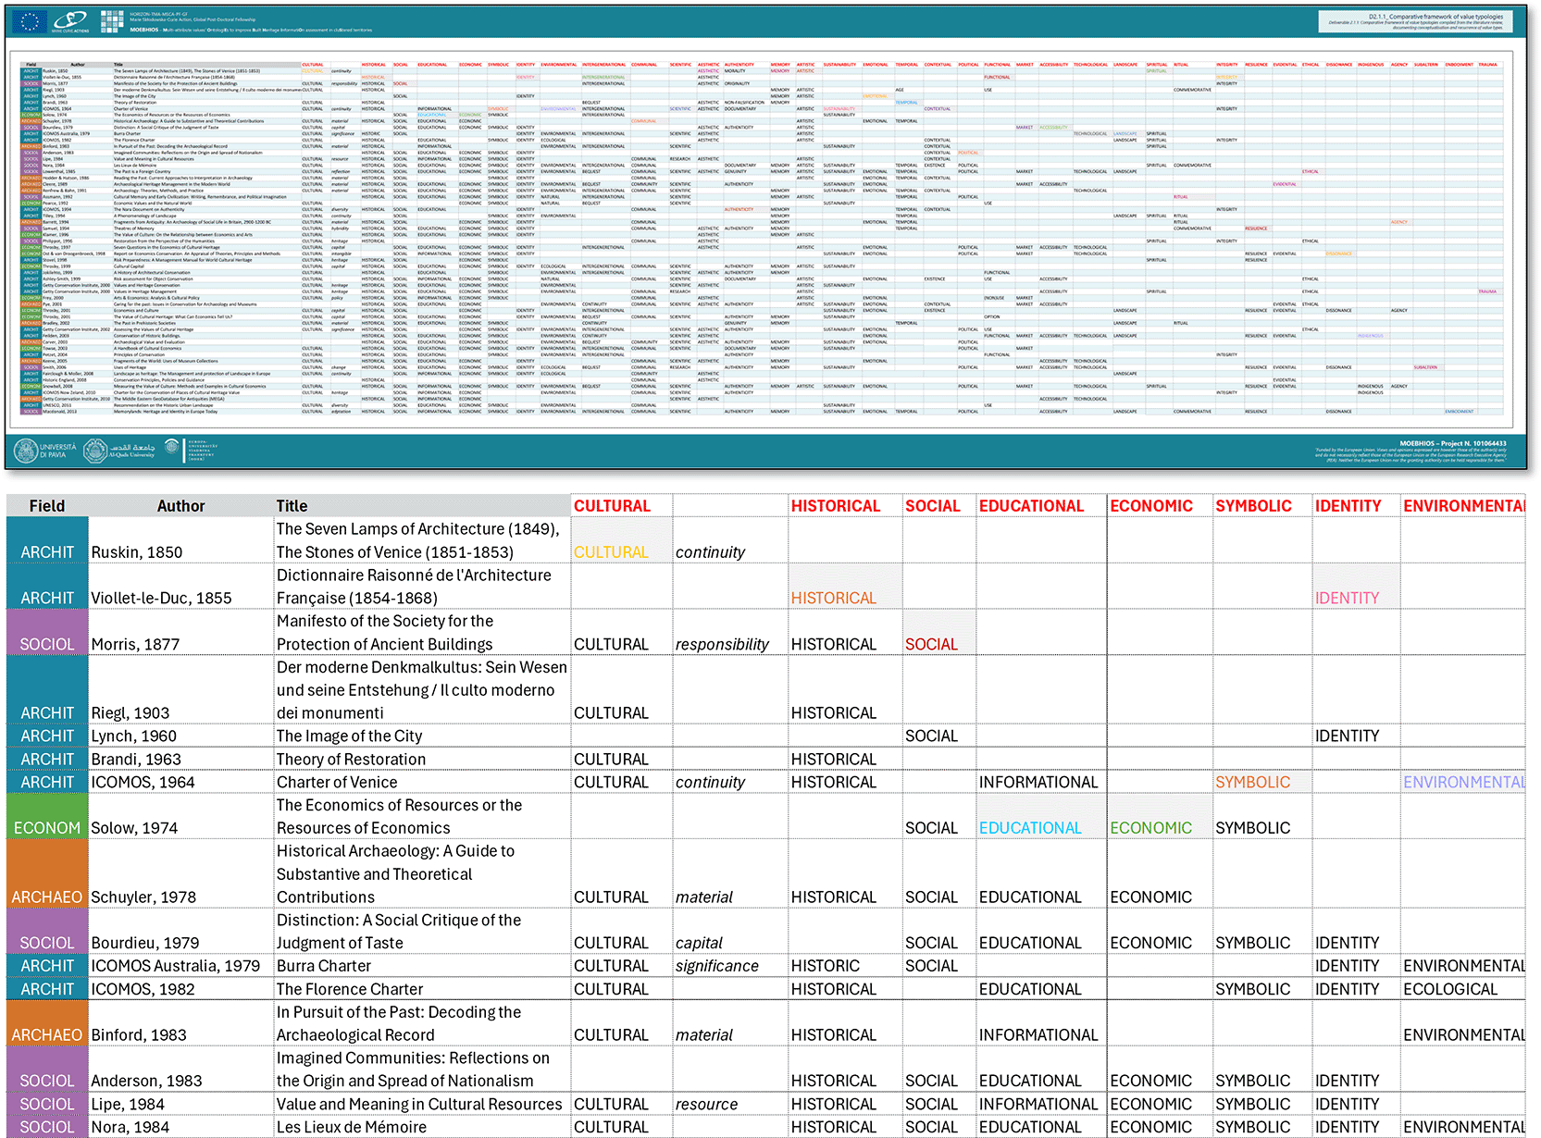Select the red 'ENVIRONMENTAL' column header
1541x1138 pixels.
click(x=1463, y=506)
